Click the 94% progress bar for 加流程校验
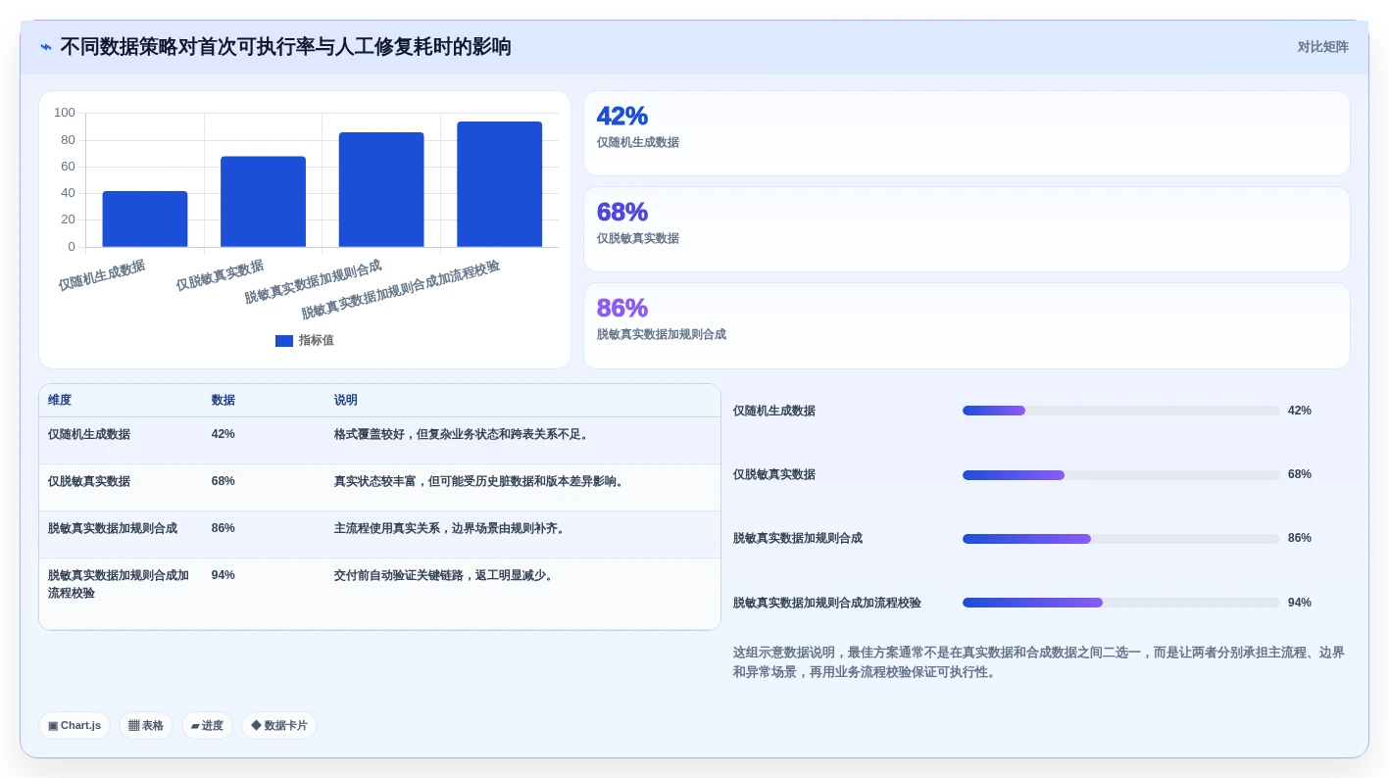 [x=1121, y=603]
